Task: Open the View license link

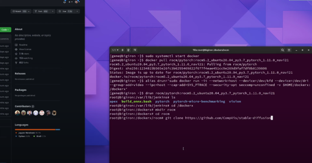Action: 23,49
